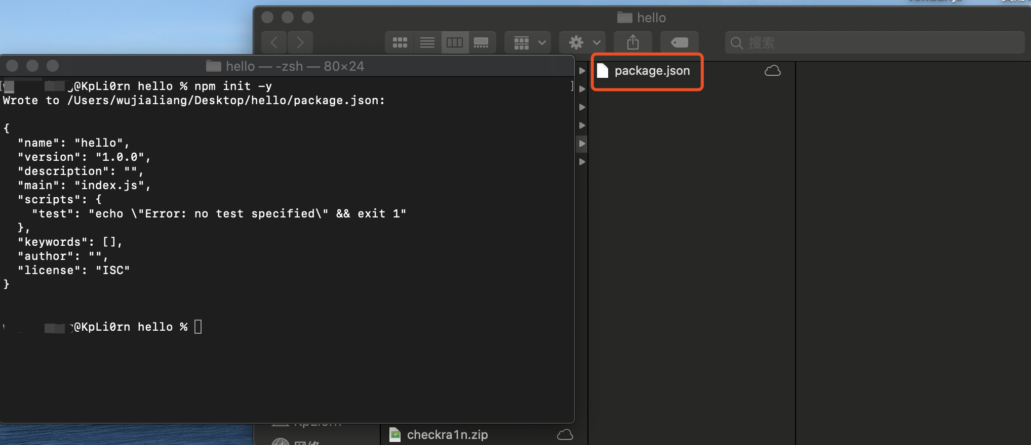This screenshot has height=445, width=1031.
Task: Go forward in Finder navigation
Action: point(300,42)
